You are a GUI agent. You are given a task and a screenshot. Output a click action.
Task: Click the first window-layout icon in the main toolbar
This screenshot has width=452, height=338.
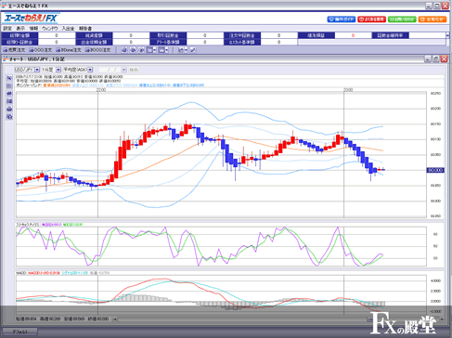(149, 50)
